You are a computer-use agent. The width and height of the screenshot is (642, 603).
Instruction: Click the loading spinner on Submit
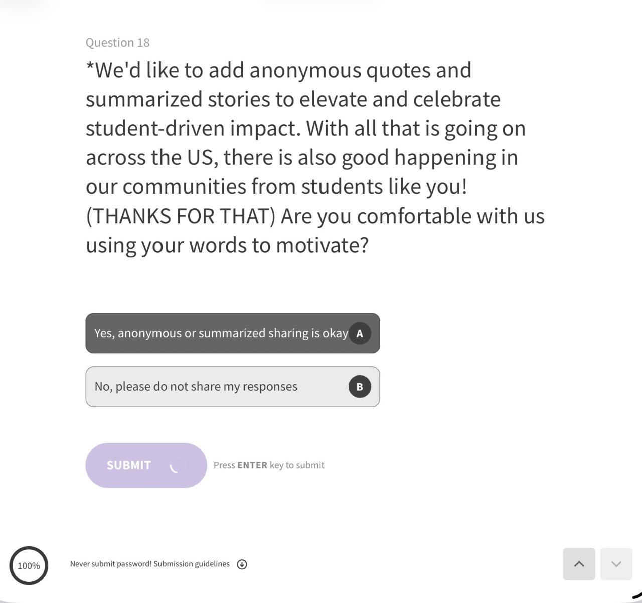[177, 466]
